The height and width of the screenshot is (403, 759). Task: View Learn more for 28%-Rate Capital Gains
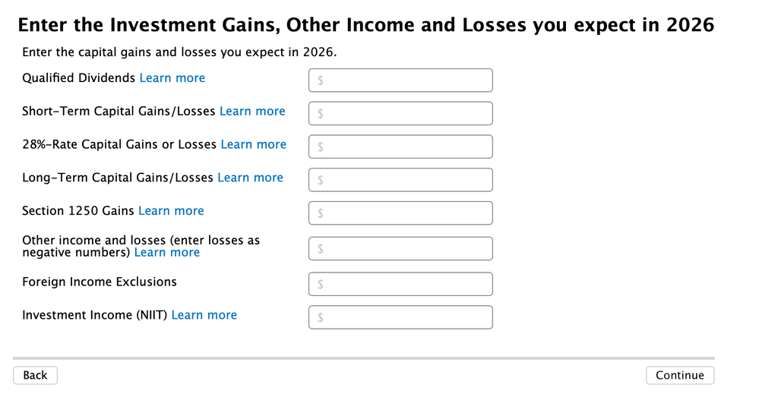253,144
